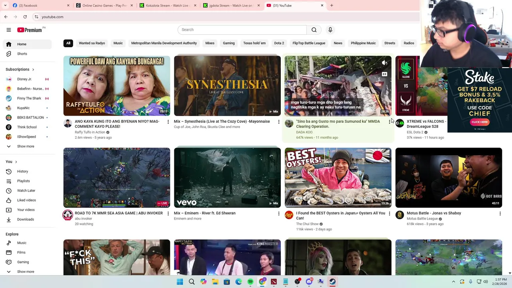Screen dimensions: 512x288
Task: Open the BEST OYSTERS video thumbnail
Action: (x=338, y=178)
